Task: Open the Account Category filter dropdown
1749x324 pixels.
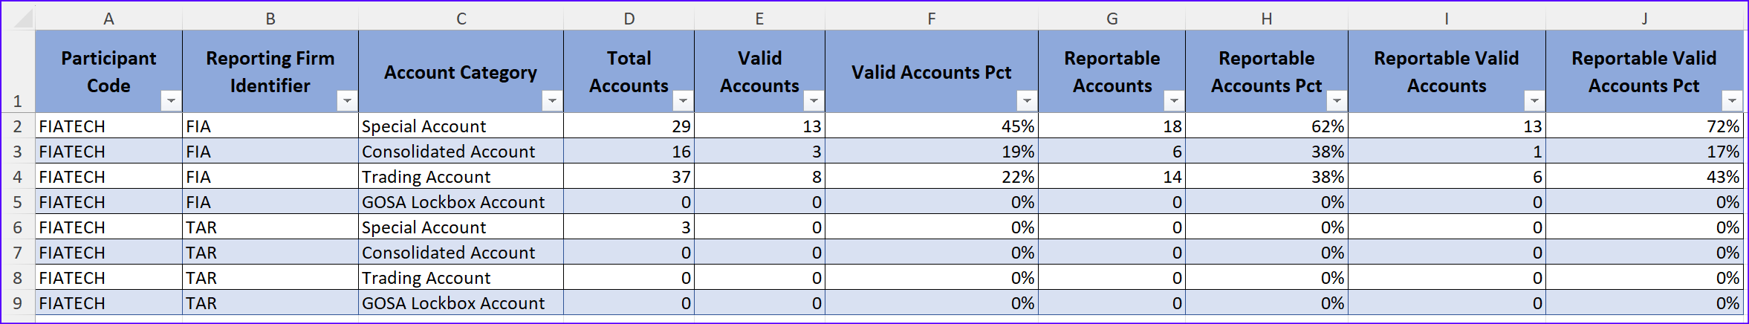Action: (x=552, y=100)
